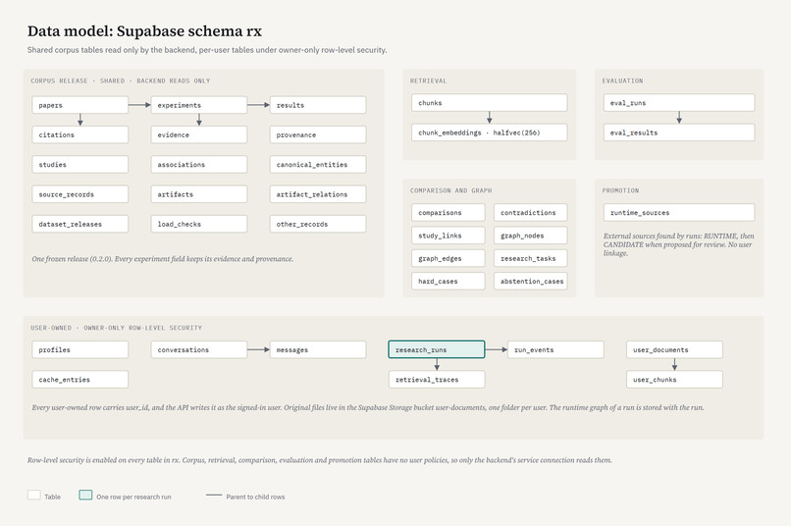
Task: Click chunk_embeddings halfvec(256) table
Action: 490,132
